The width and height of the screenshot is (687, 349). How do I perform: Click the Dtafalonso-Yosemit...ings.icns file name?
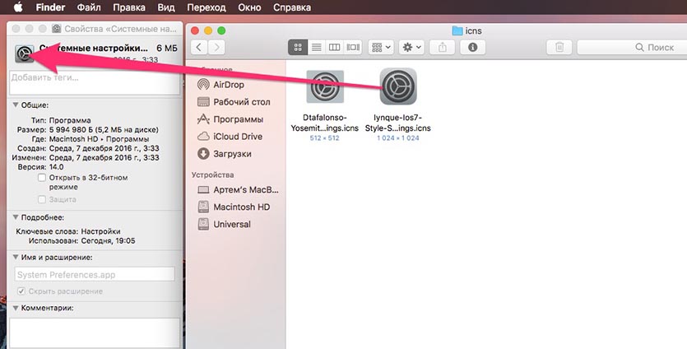tap(325, 123)
